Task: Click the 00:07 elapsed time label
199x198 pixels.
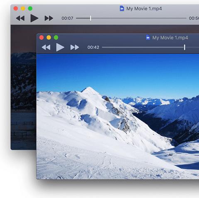Action: (67, 18)
